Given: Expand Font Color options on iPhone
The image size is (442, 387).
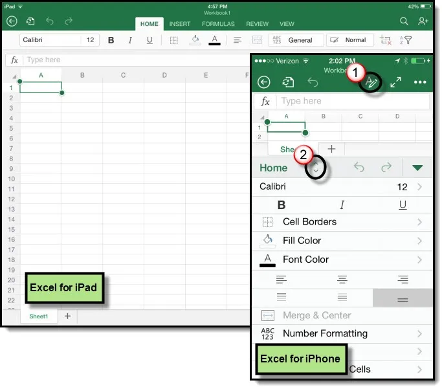Looking at the screenshot, I should pyautogui.click(x=342, y=260).
